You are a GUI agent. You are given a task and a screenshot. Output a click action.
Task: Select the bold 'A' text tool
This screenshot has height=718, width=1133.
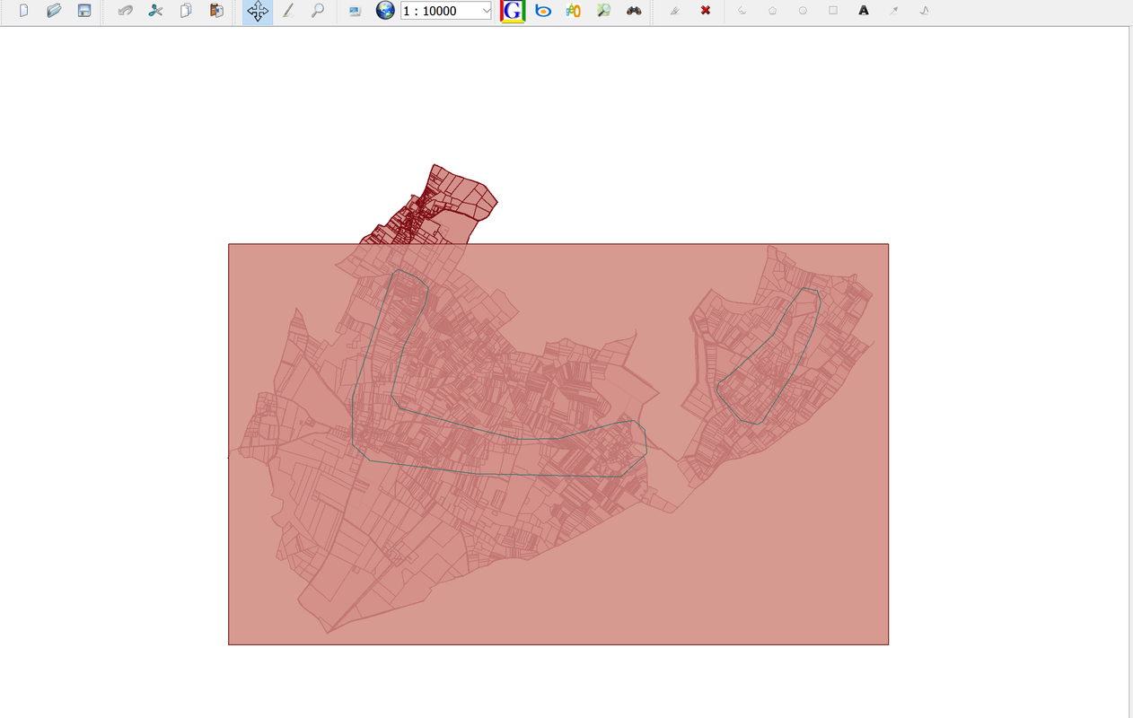(x=864, y=11)
